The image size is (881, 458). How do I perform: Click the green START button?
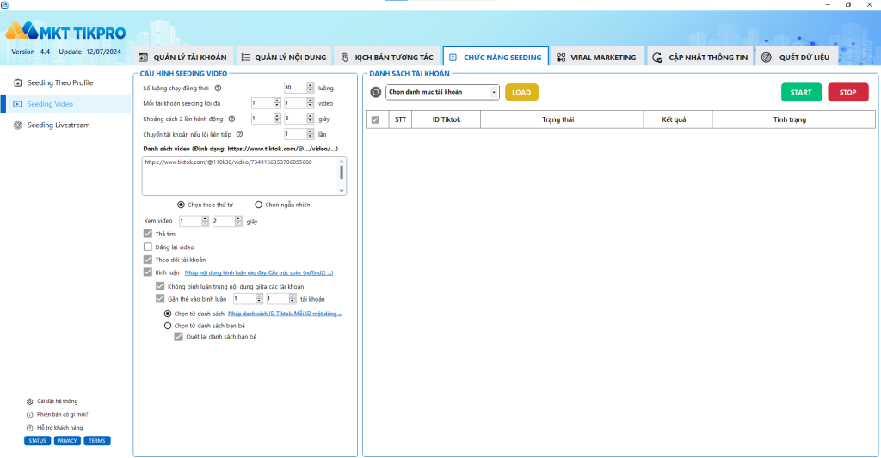coord(801,92)
